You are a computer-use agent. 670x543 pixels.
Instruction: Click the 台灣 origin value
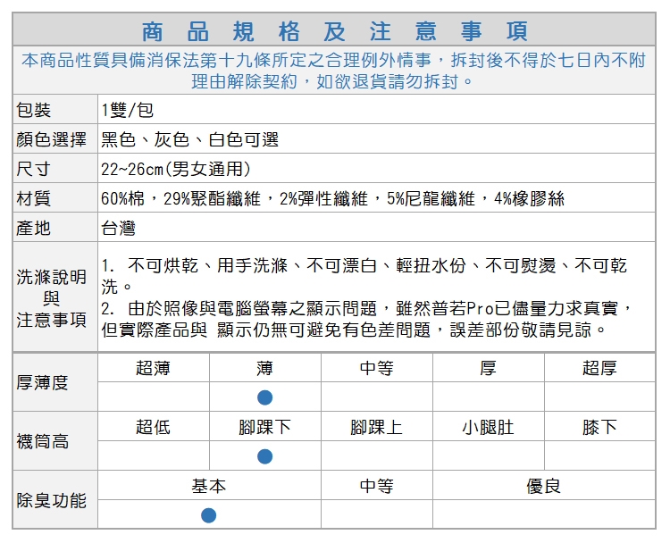(118, 228)
